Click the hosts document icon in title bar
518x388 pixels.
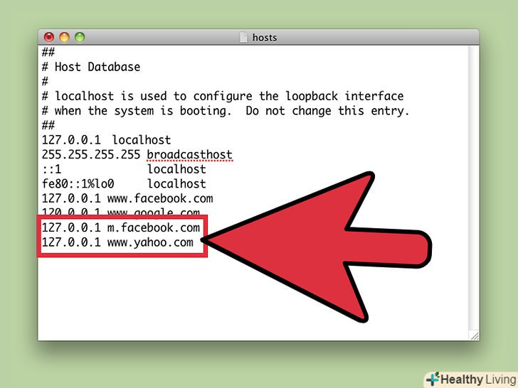[243, 37]
